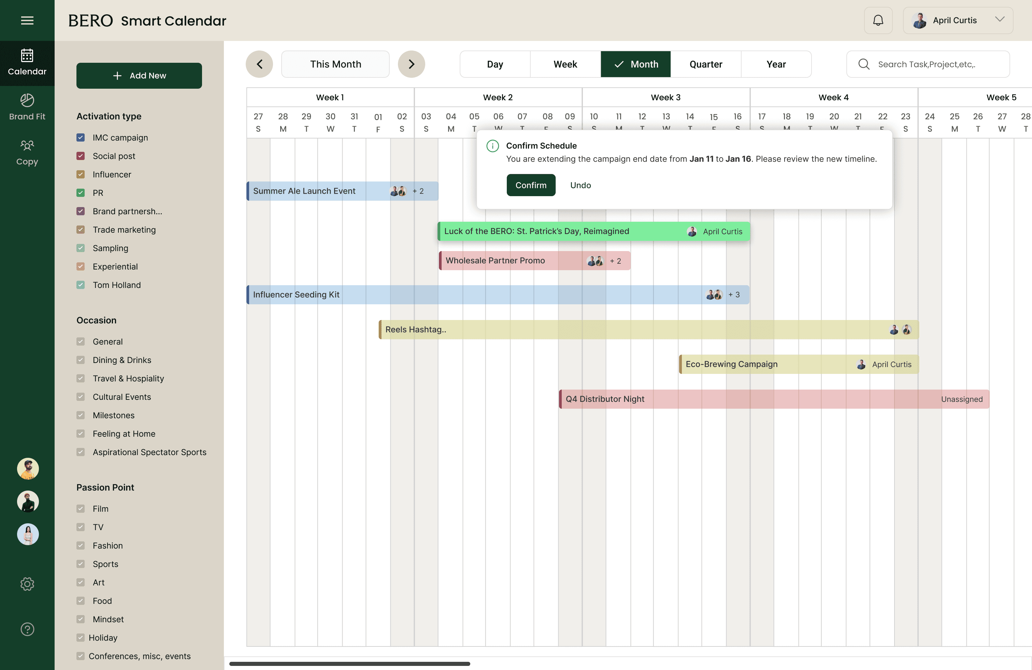
Task: Click the notifications bell icon
Action: point(878,20)
